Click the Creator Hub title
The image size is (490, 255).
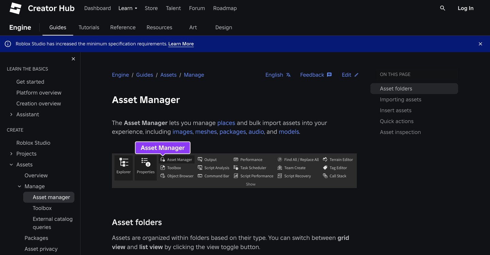(x=51, y=8)
